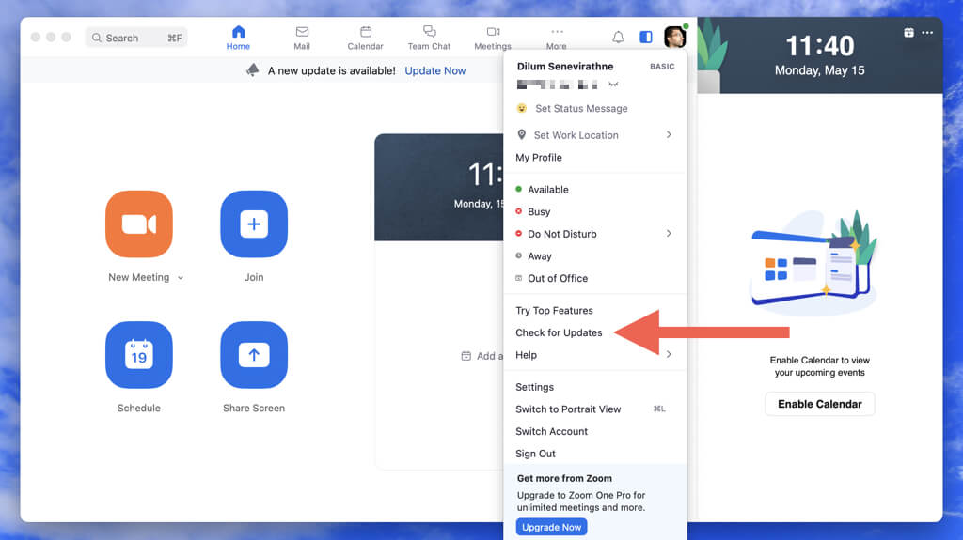Viewport: 963px width, 540px height.
Task: Click the orange New Meeting icon
Action: coord(138,224)
